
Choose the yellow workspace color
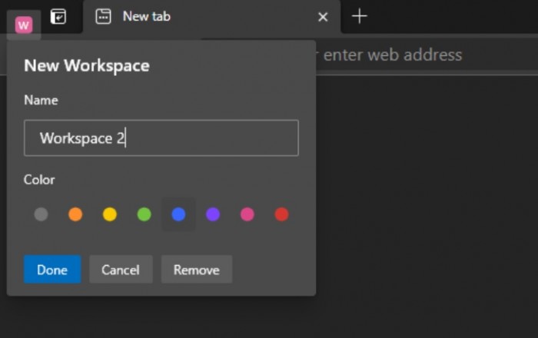110,214
